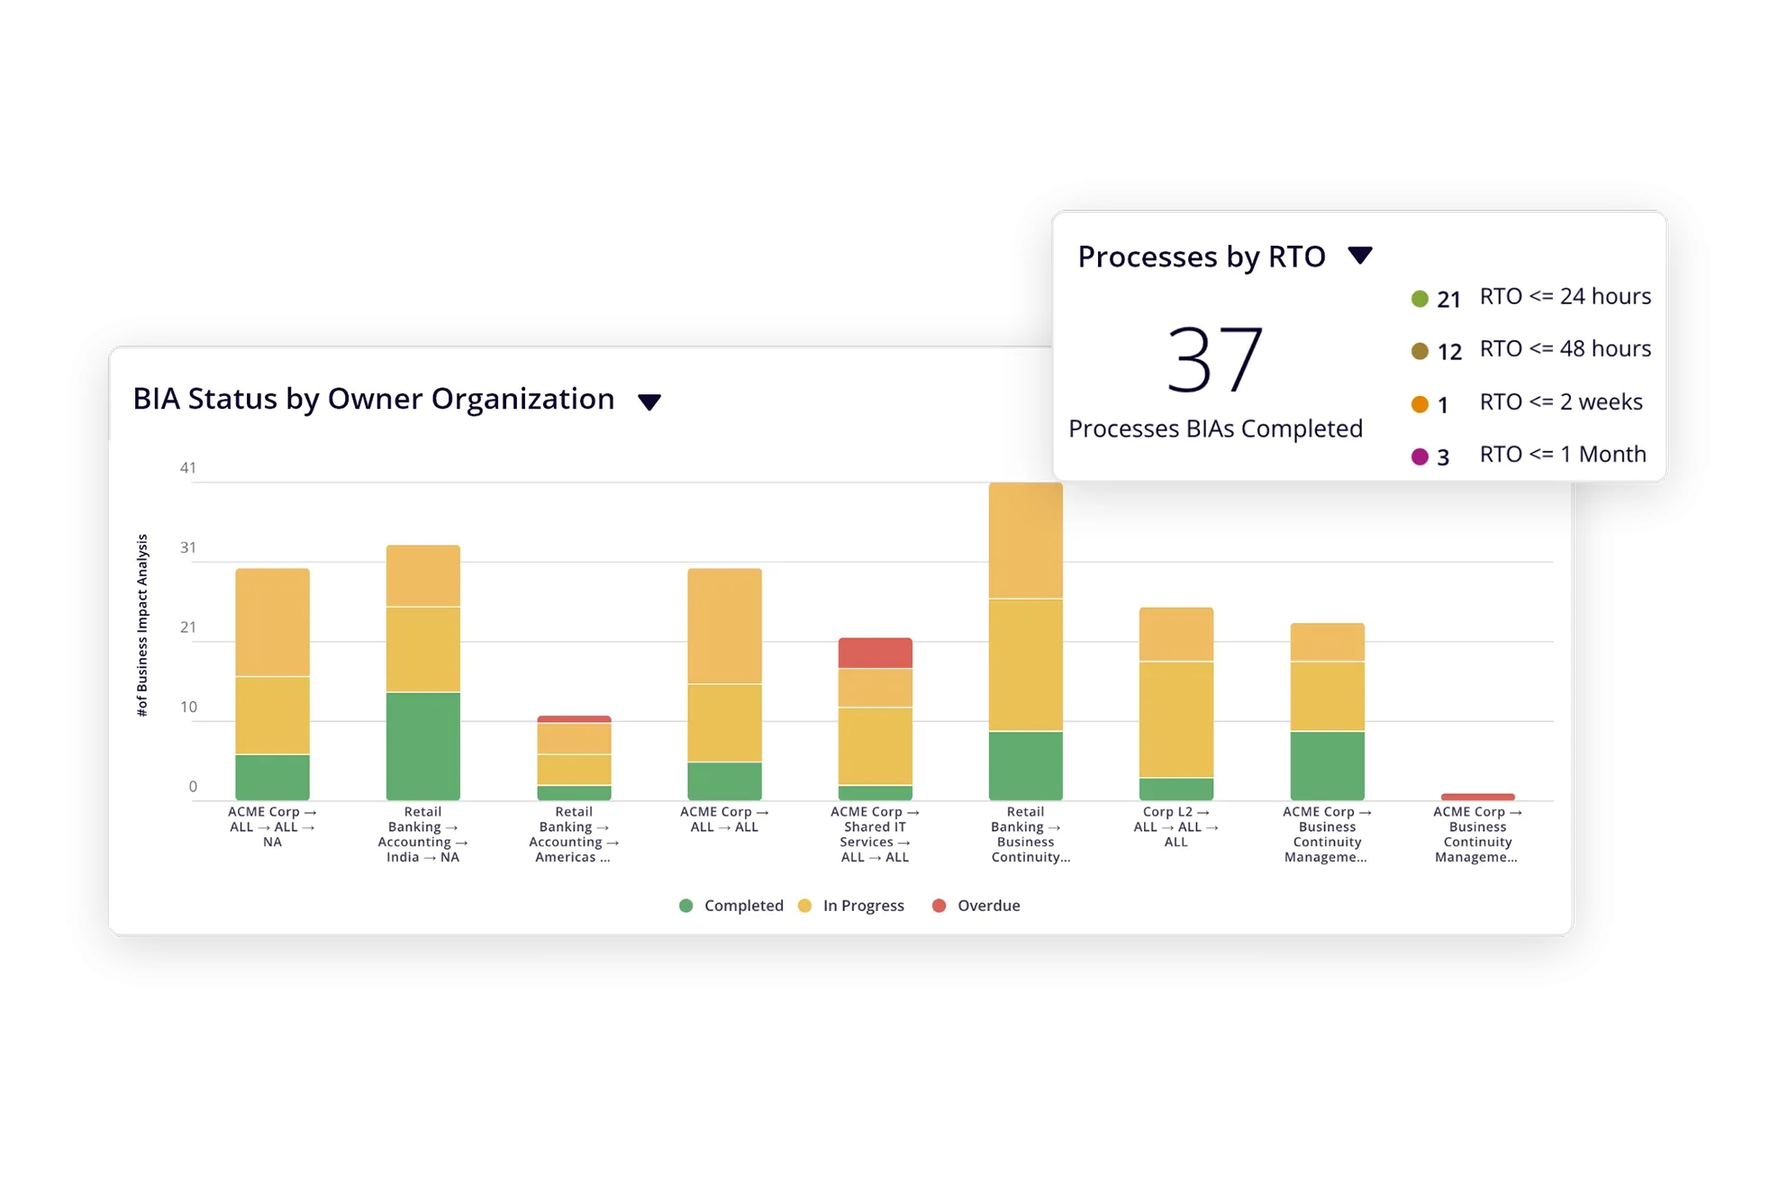
Task: Click the 37 Processes BIAs Completed number
Action: point(1214,360)
